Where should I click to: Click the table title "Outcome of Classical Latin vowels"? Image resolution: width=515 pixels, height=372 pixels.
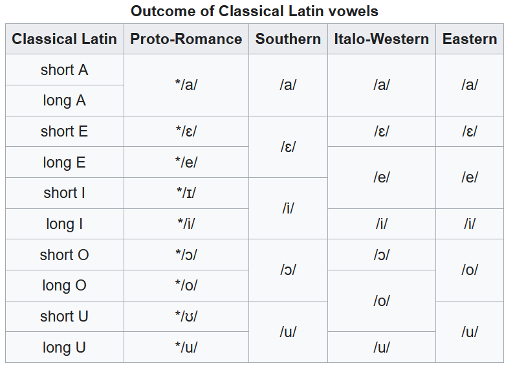(x=254, y=11)
